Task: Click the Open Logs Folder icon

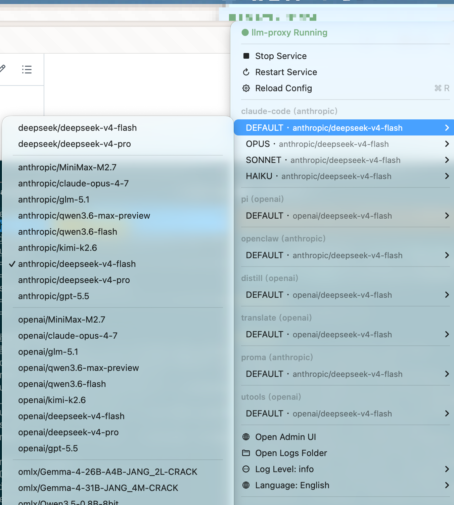Action: click(246, 453)
